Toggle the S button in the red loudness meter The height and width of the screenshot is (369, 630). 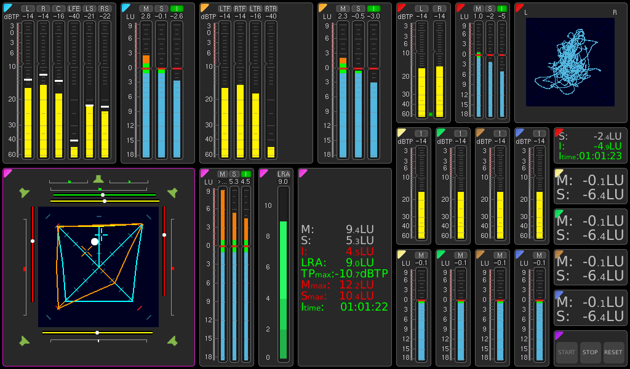tap(490, 8)
